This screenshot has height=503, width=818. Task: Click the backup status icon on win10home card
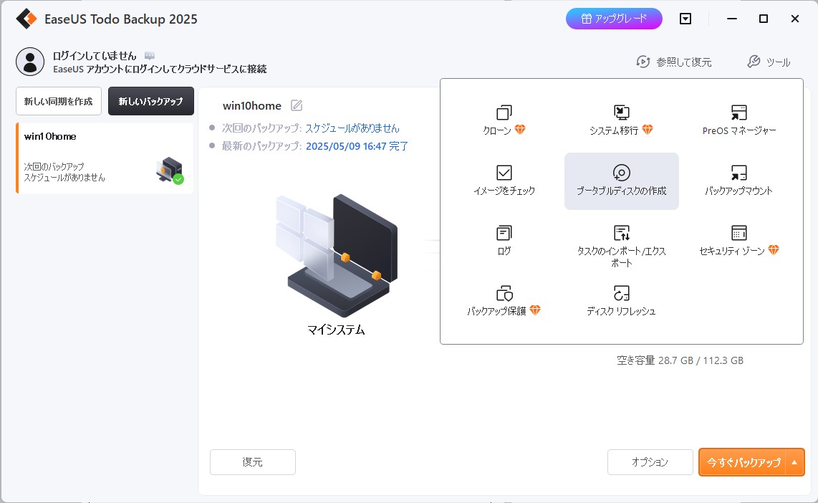[x=170, y=171]
